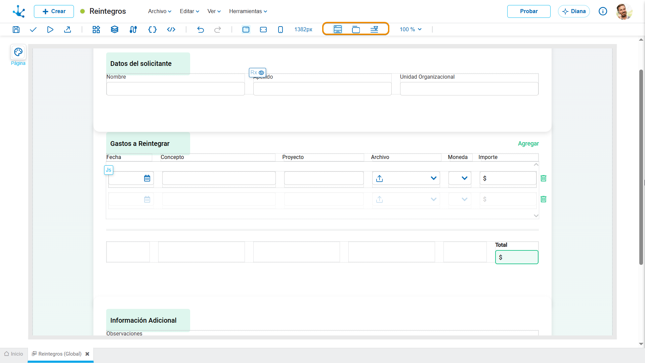Undo the last change

tap(201, 30)
